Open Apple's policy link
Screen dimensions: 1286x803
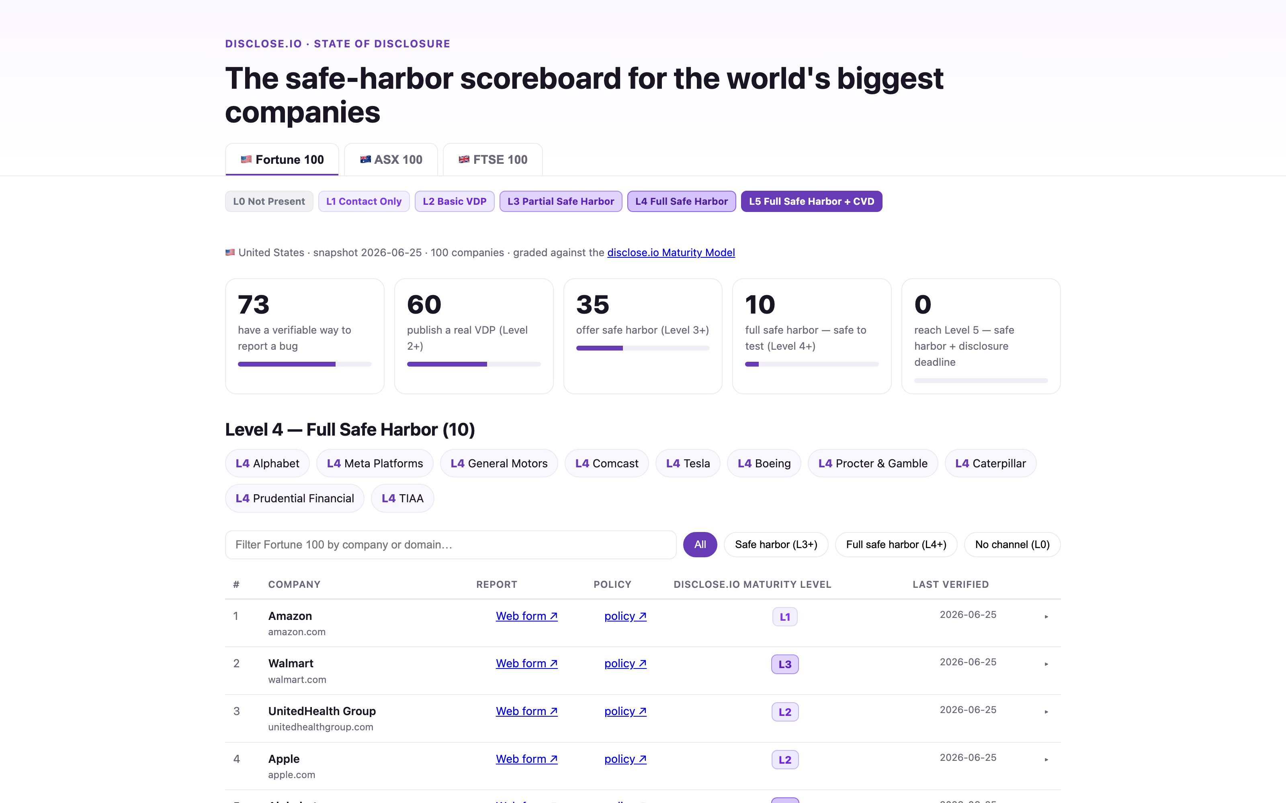[x=625, y=759]
